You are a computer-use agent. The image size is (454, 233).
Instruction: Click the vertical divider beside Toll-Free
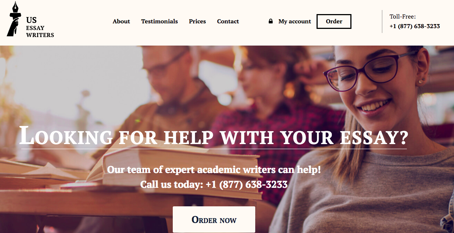382,21
